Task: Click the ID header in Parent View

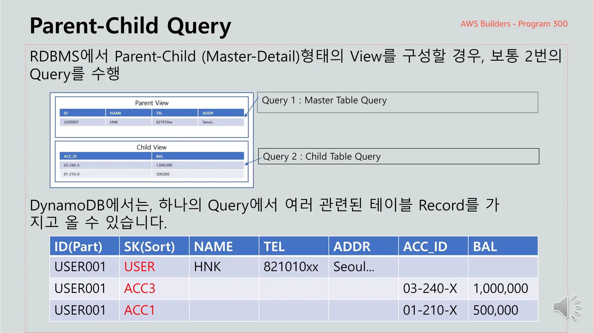Action: pos(83,113)
